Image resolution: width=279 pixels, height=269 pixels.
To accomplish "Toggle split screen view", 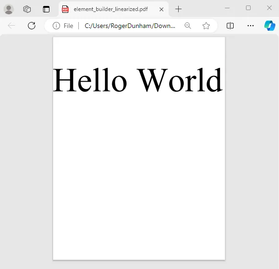I will pos(230,26).
